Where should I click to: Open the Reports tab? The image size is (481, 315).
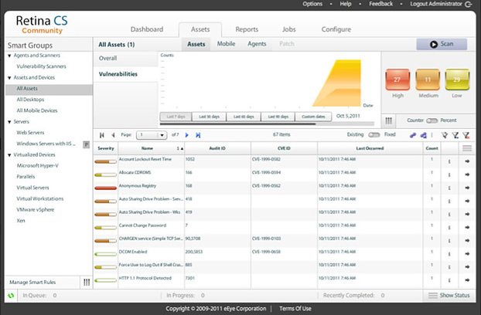click(x=247, y=29)
